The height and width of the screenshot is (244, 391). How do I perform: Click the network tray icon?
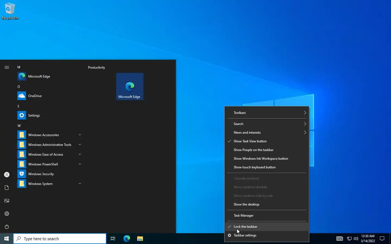pos(349,239)
